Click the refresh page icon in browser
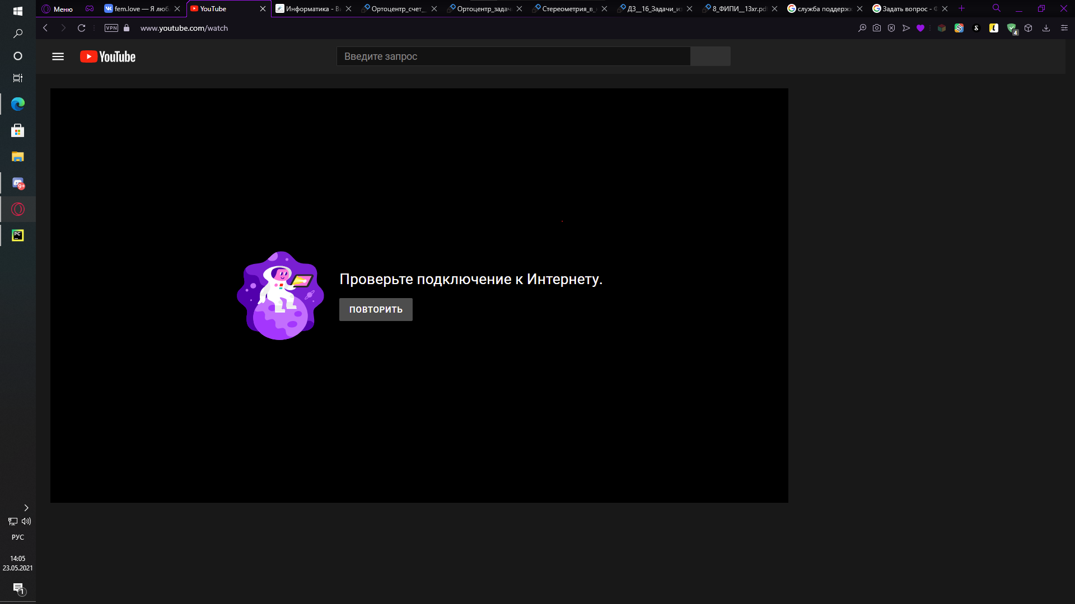The width and height of the screenshot is (1075, 604). coord(81,28)
